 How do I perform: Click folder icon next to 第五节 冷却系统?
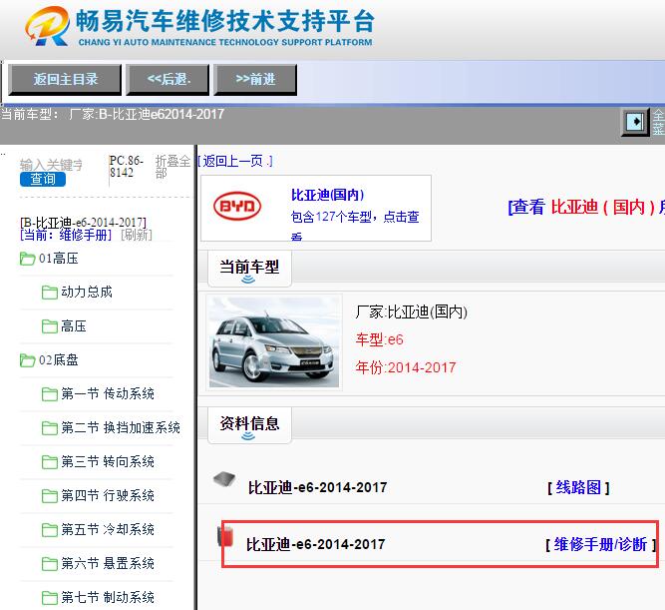pos(50,530)
